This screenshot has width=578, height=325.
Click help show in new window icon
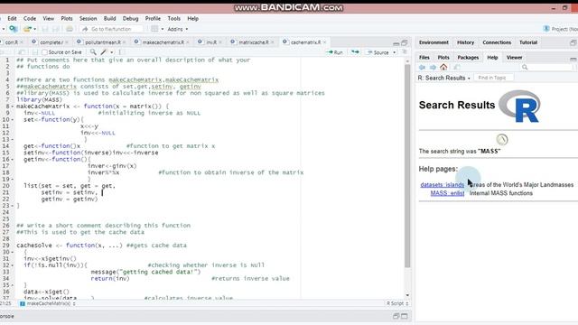[457, 67]
